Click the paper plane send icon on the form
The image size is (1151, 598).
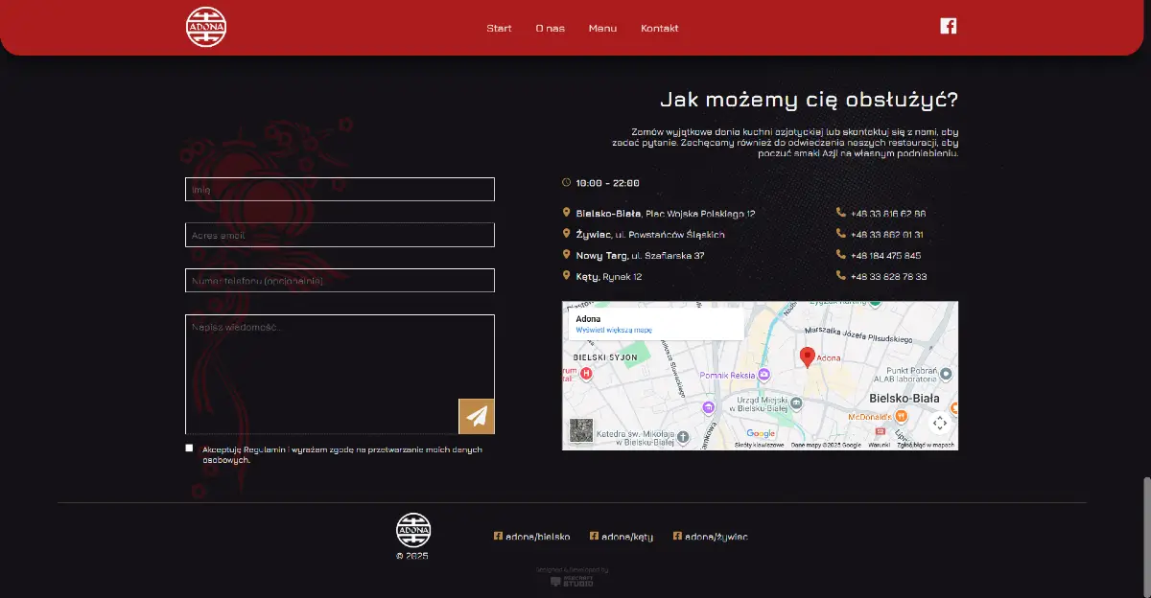477,416
